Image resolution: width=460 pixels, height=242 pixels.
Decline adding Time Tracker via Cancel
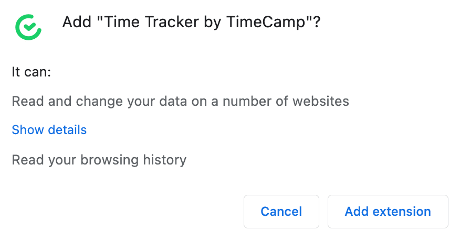point(281,212)
